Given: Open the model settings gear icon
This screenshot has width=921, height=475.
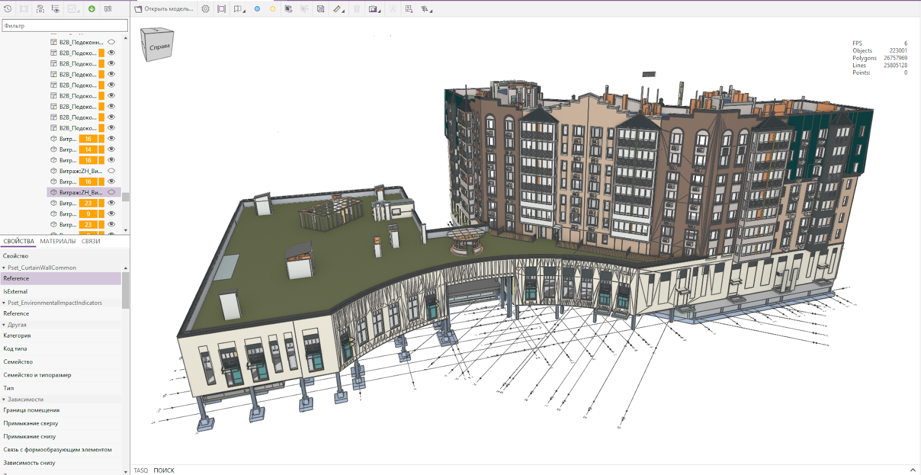Looking at the screenshot, I should point(205,9).
